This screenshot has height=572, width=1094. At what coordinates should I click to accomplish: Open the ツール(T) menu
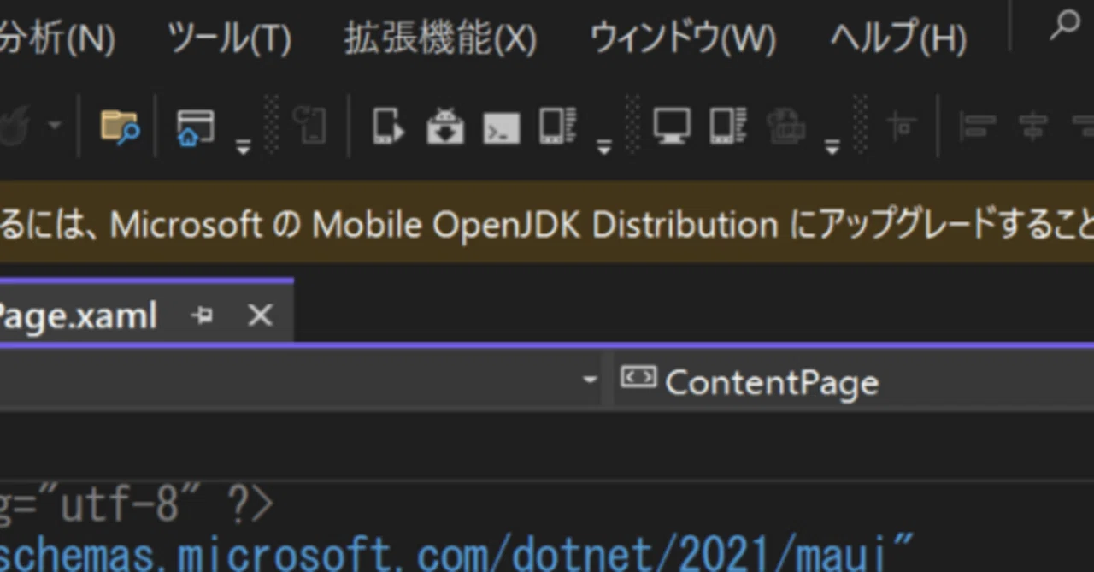tap(229, 38)
